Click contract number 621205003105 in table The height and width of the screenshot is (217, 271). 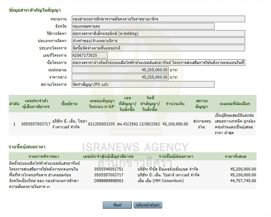click(x=101, y=124)
